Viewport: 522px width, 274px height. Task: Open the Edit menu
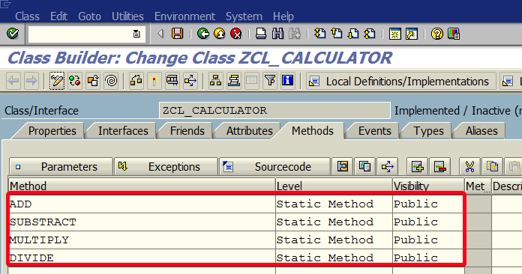coord(59,16)
